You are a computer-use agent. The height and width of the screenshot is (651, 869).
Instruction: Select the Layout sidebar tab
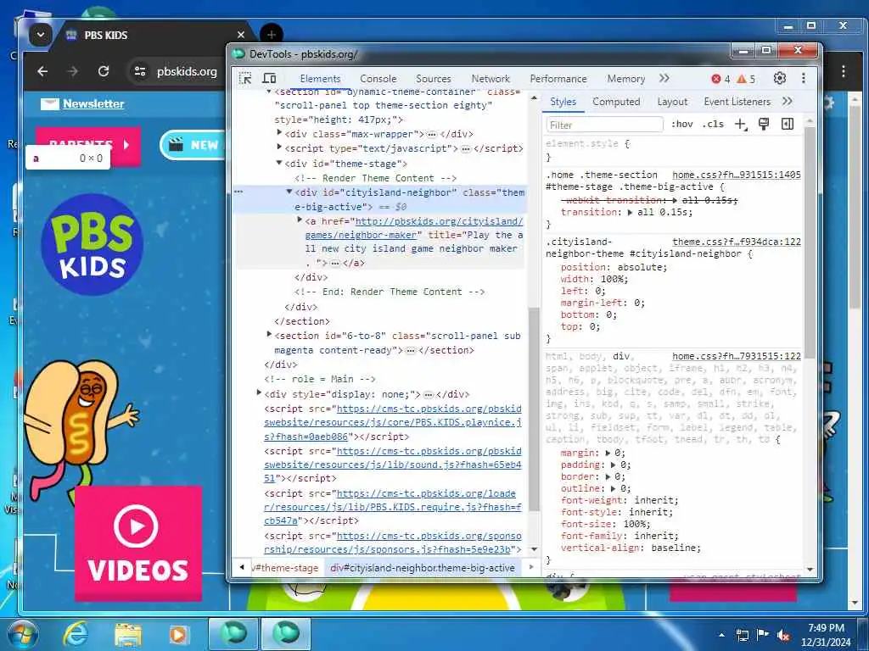(672, 102)
